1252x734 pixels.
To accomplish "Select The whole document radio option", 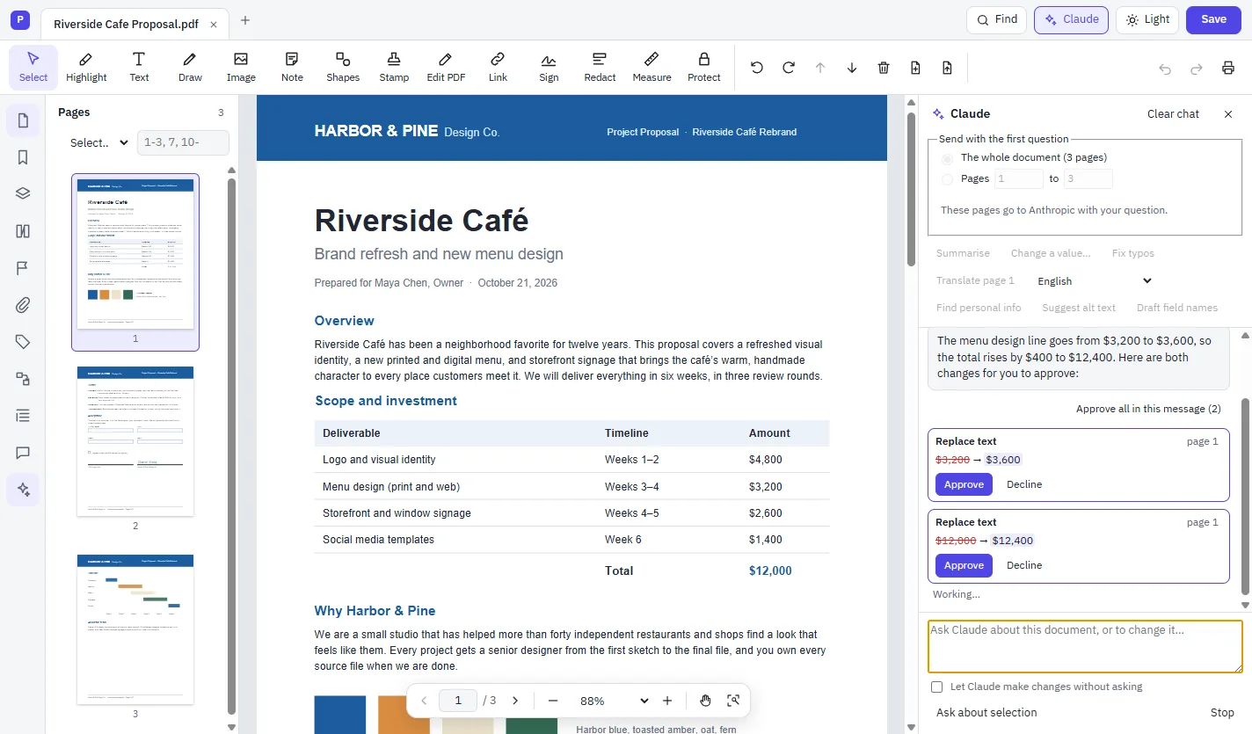I will [947, 158].
